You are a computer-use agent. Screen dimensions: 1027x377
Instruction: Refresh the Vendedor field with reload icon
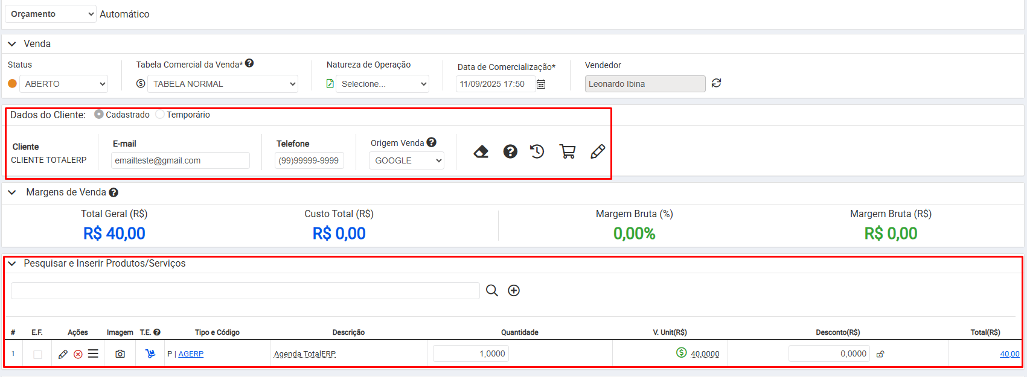coord(716,83)
